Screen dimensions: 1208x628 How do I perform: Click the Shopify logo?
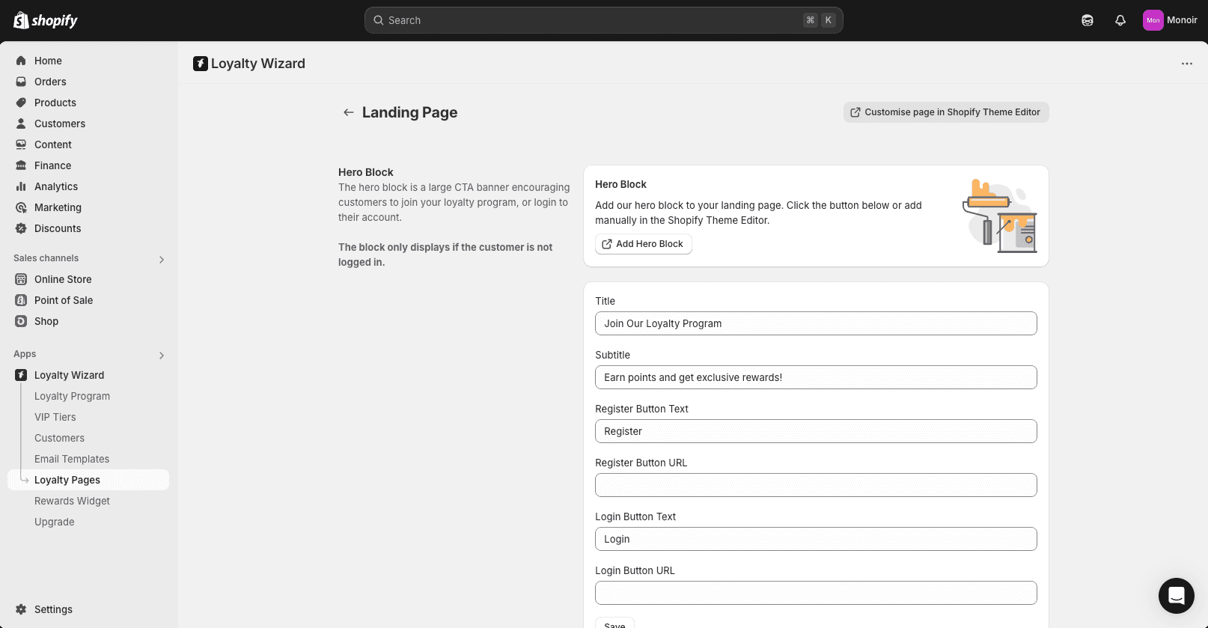click(46, 20)
